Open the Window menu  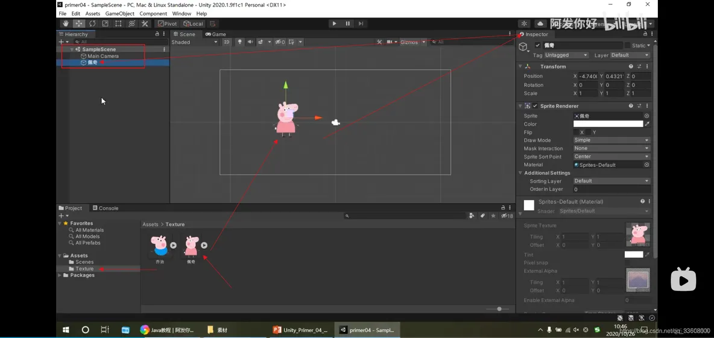tap(182, 14)
